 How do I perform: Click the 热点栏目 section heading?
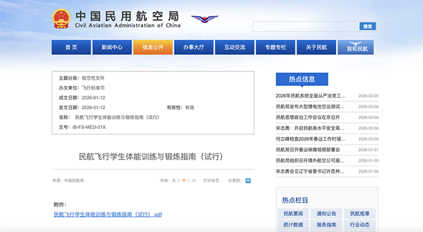pos(295,200)
